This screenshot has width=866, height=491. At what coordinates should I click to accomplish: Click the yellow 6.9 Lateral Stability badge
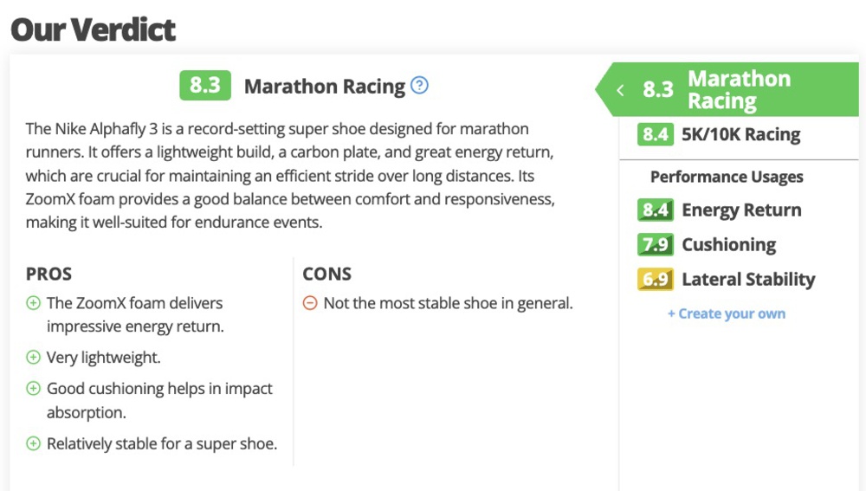[656, 279]
